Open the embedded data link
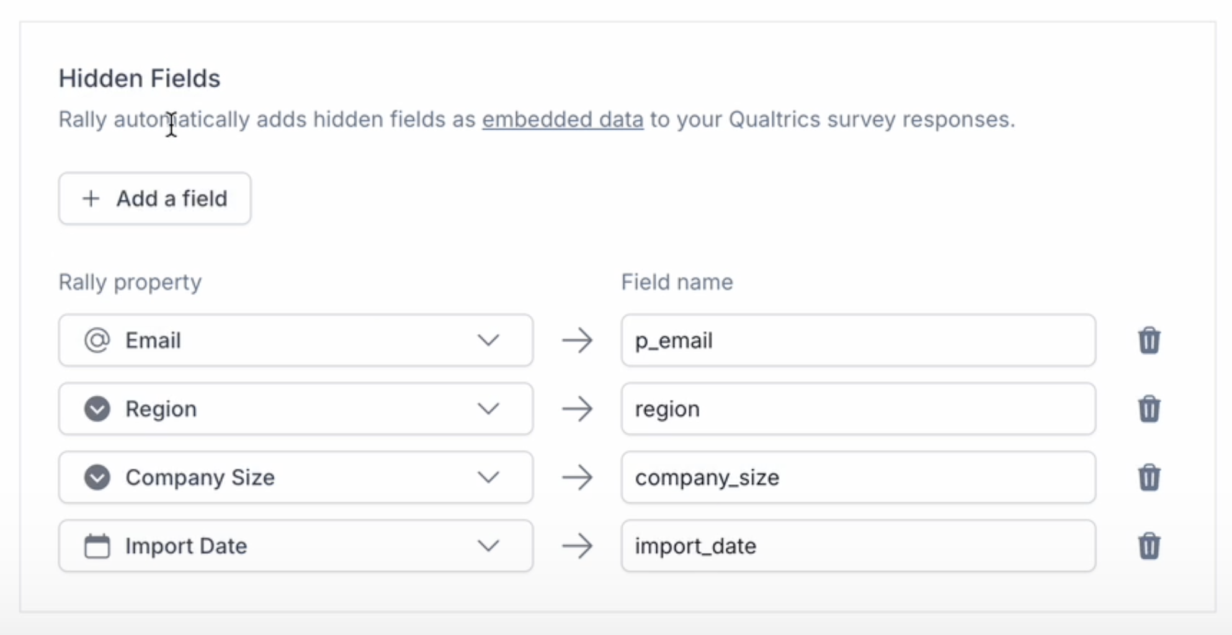This screenshot has height=635, width=1232. [563, 119]
